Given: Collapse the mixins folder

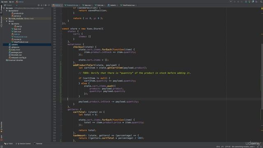Looking at the screenshot, I should coord(9,24).
